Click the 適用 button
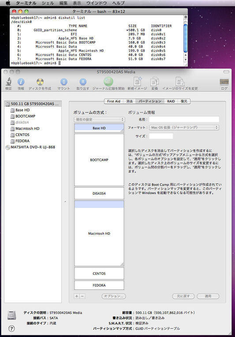This screenshot has height=337, width=235. 208,296
